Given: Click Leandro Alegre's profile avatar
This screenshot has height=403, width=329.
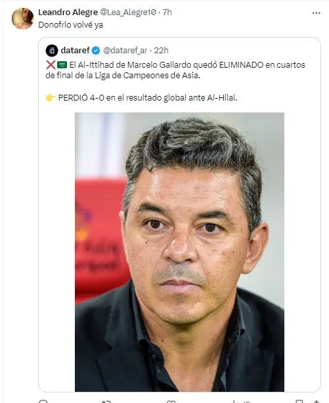Looking at the screenshot, I should click(22, 18).
